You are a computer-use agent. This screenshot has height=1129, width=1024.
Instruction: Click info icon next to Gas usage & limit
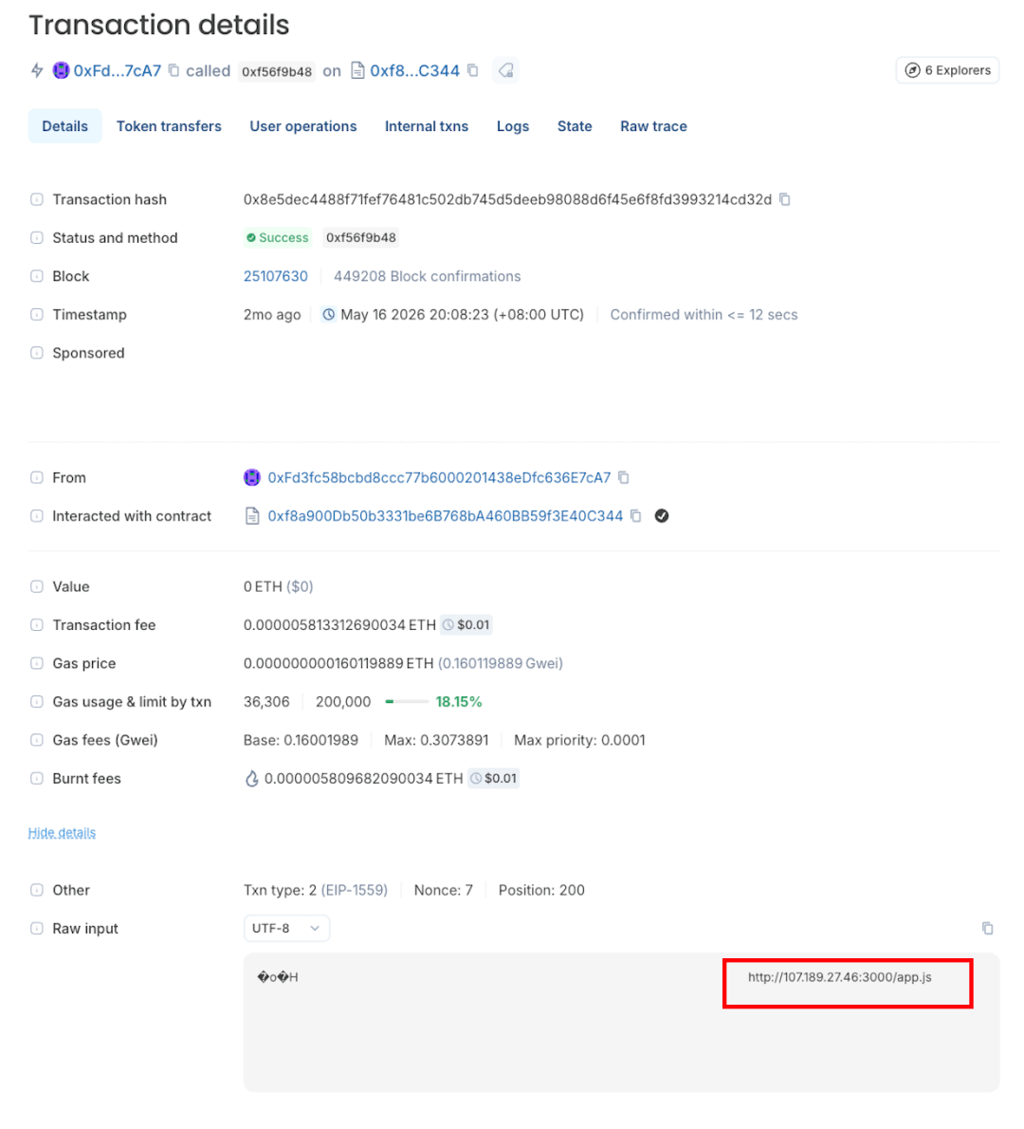point(37,701)
